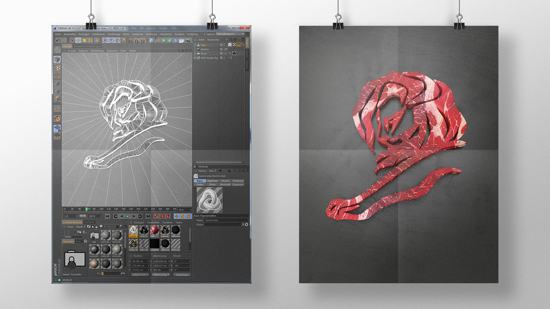Select the Farbe button in material attributes
The height and width of the screenshot is (309, 550).
(x=200, y=185)
